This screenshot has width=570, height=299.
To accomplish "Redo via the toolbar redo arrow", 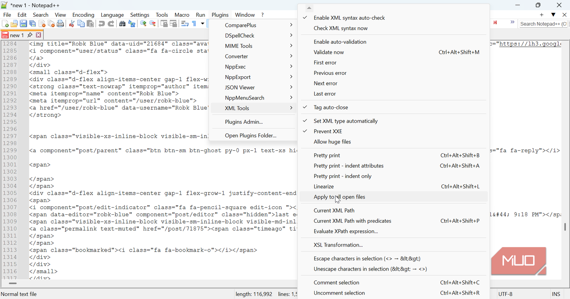I will [111, 24].
